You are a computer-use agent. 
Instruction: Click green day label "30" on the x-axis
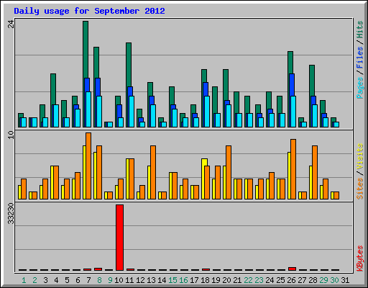tap(334, 280)
